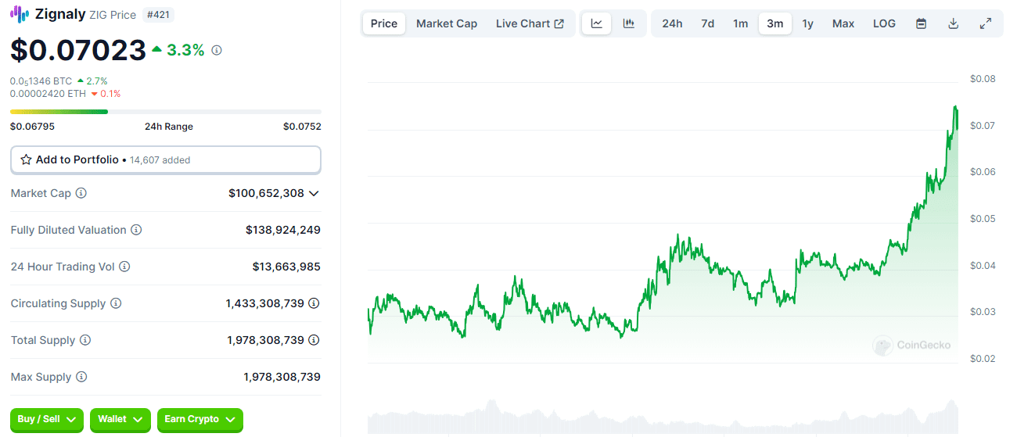The width and height of the screenshot is (1017, 437).
Task: Click the info icon beside Max Supply
Action: [x=81, y=377]
